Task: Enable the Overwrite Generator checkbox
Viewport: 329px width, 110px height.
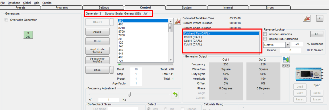Action: pyautogui.click(x=7, y=20)
